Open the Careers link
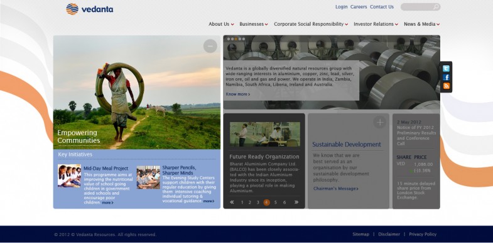The image size is (493, 243). coord(359,7)
